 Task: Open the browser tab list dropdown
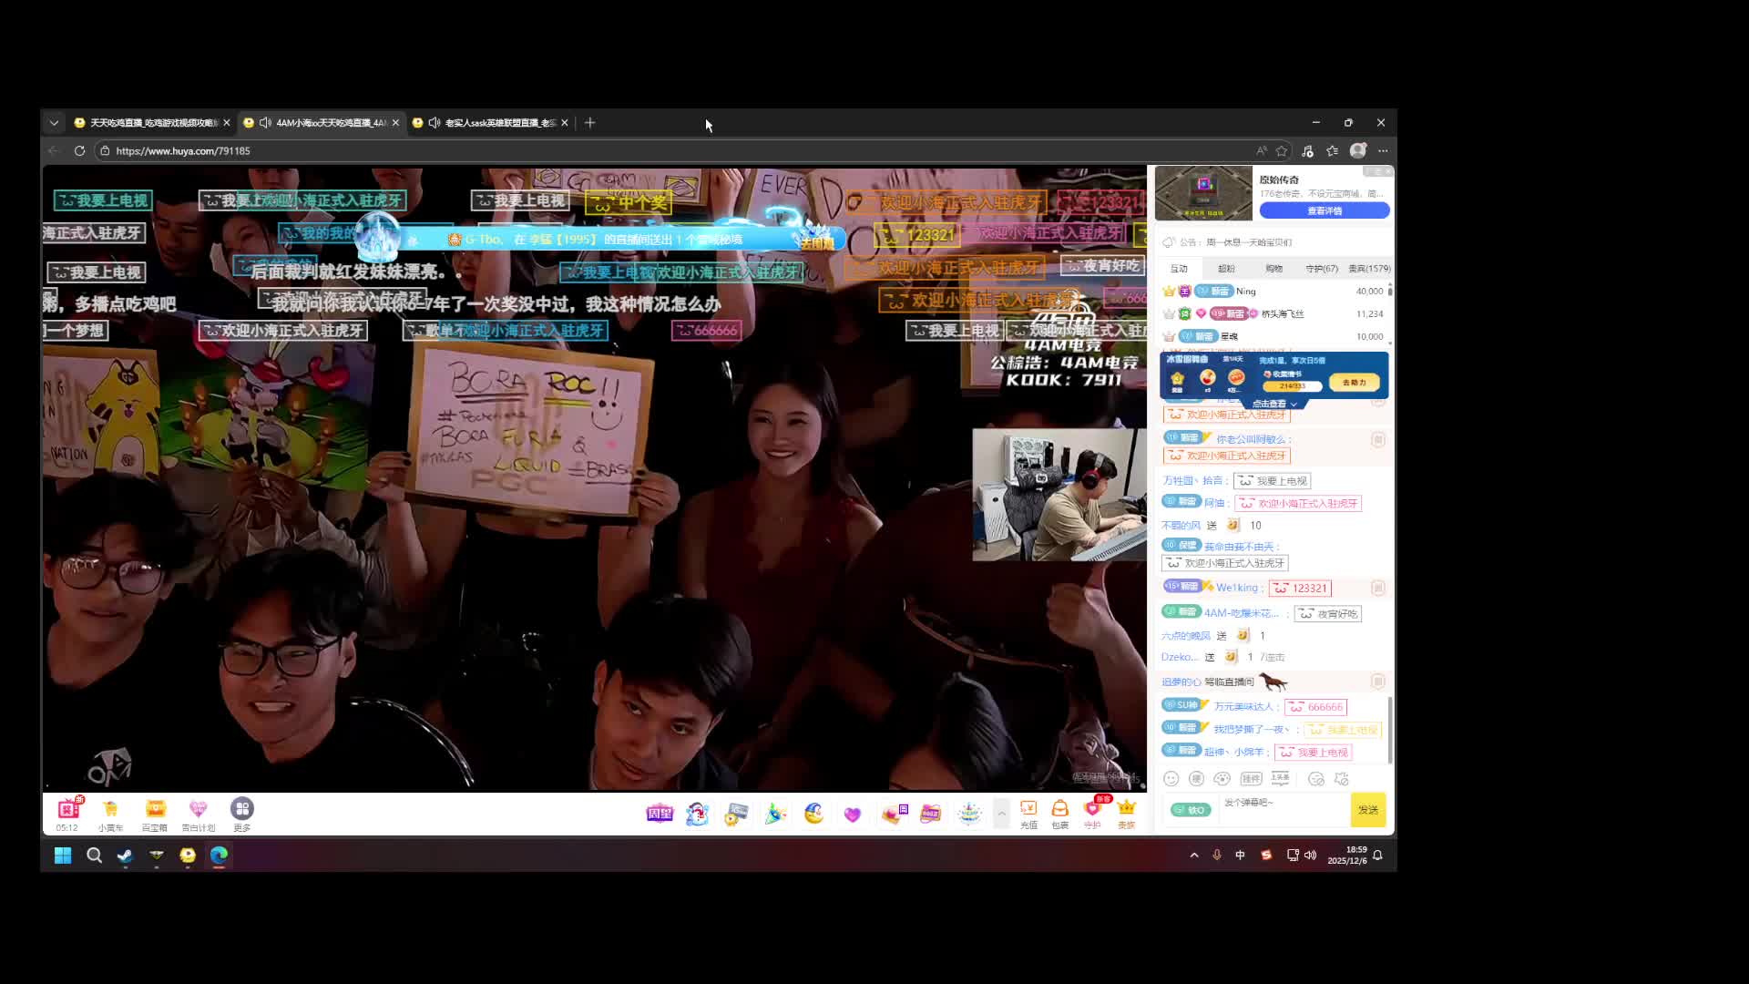[54, 123]
